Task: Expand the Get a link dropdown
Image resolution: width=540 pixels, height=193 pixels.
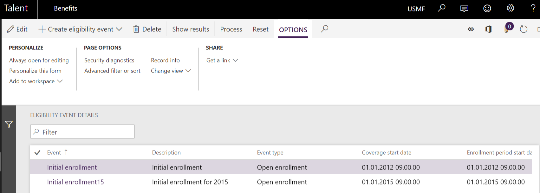Action: 222,60
